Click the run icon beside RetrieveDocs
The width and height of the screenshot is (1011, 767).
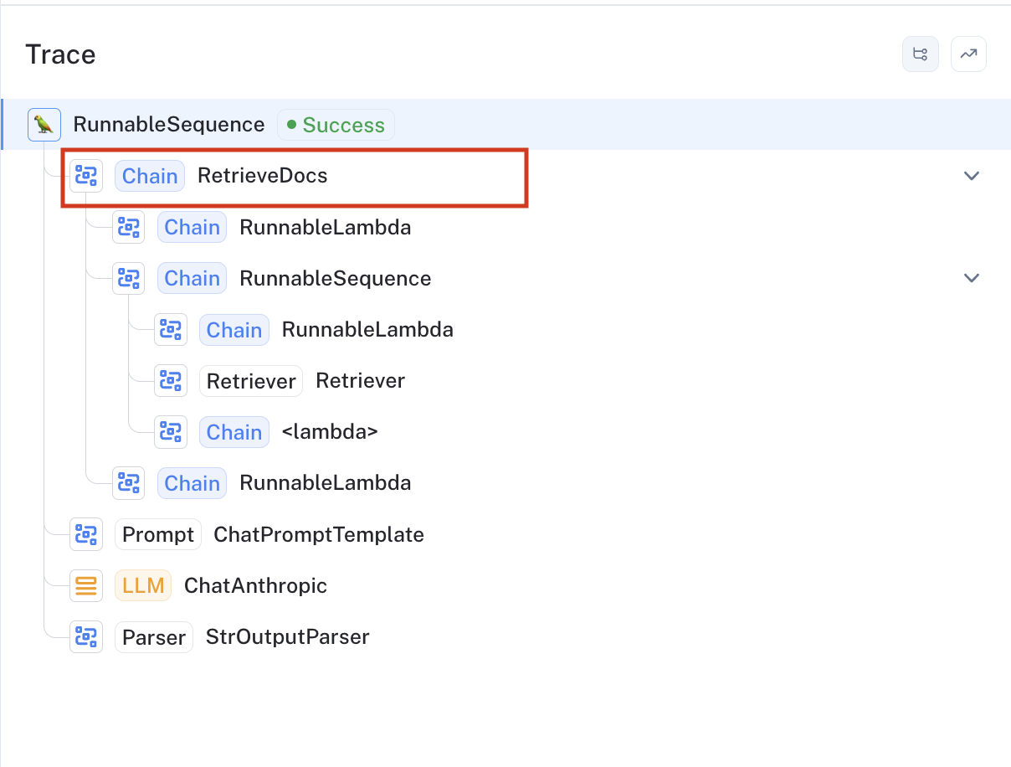pyautogui.click(x=86, y=176)
